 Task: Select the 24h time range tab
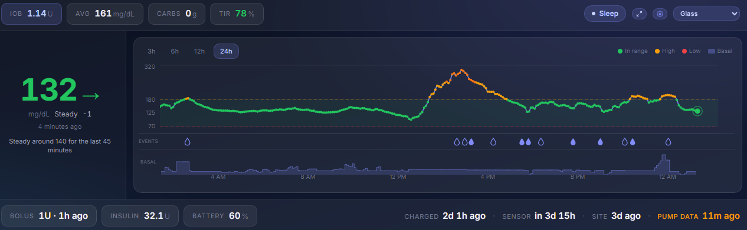pyautogui.click(x=226, y=51)
